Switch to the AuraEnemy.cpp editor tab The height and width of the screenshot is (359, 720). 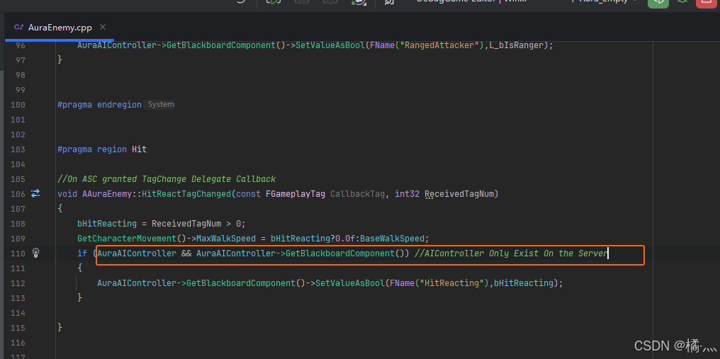(60, 28)
